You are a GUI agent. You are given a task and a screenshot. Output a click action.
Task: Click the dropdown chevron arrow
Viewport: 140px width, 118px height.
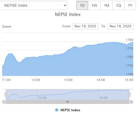click(x=65, y=5)
